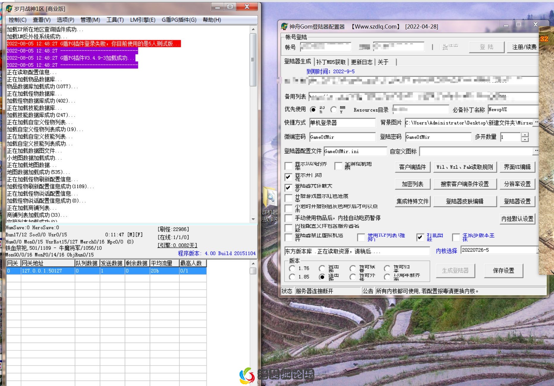Click the 神舟Gom configurator title bar icon
This screenshot has width=554, height=386.
tap(284, 26)
